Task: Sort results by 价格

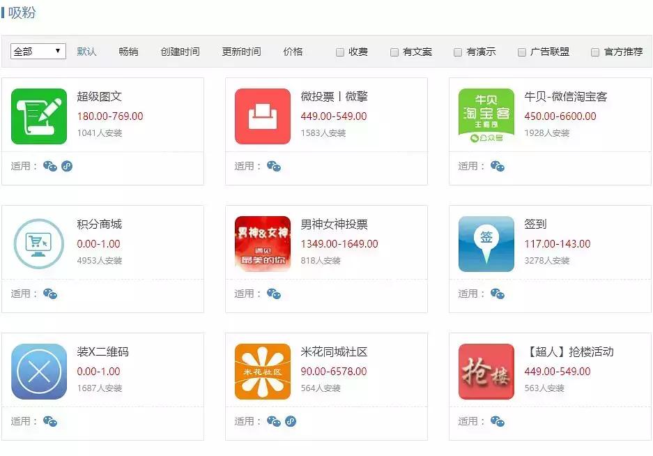Action: tap(293, 51)
